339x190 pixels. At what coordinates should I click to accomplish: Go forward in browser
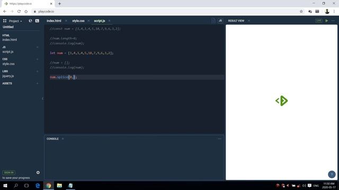tap(12, 12)
